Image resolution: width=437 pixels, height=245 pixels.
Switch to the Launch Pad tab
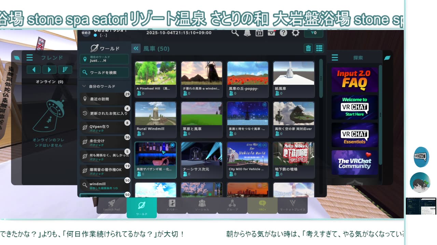pos(111,206)
